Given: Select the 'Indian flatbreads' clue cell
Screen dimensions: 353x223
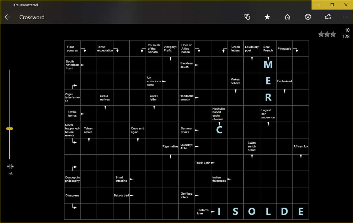Looking at the screenshot, I should (x=219, y=179).
